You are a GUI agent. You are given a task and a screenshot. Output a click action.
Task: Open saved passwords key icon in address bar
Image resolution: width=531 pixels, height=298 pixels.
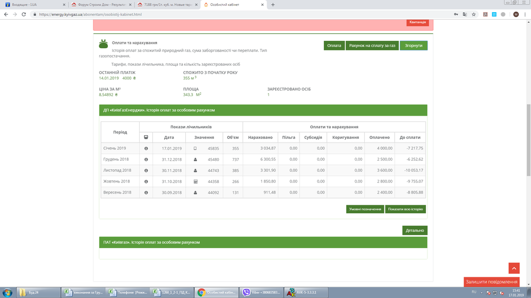[x=456, y=14]
